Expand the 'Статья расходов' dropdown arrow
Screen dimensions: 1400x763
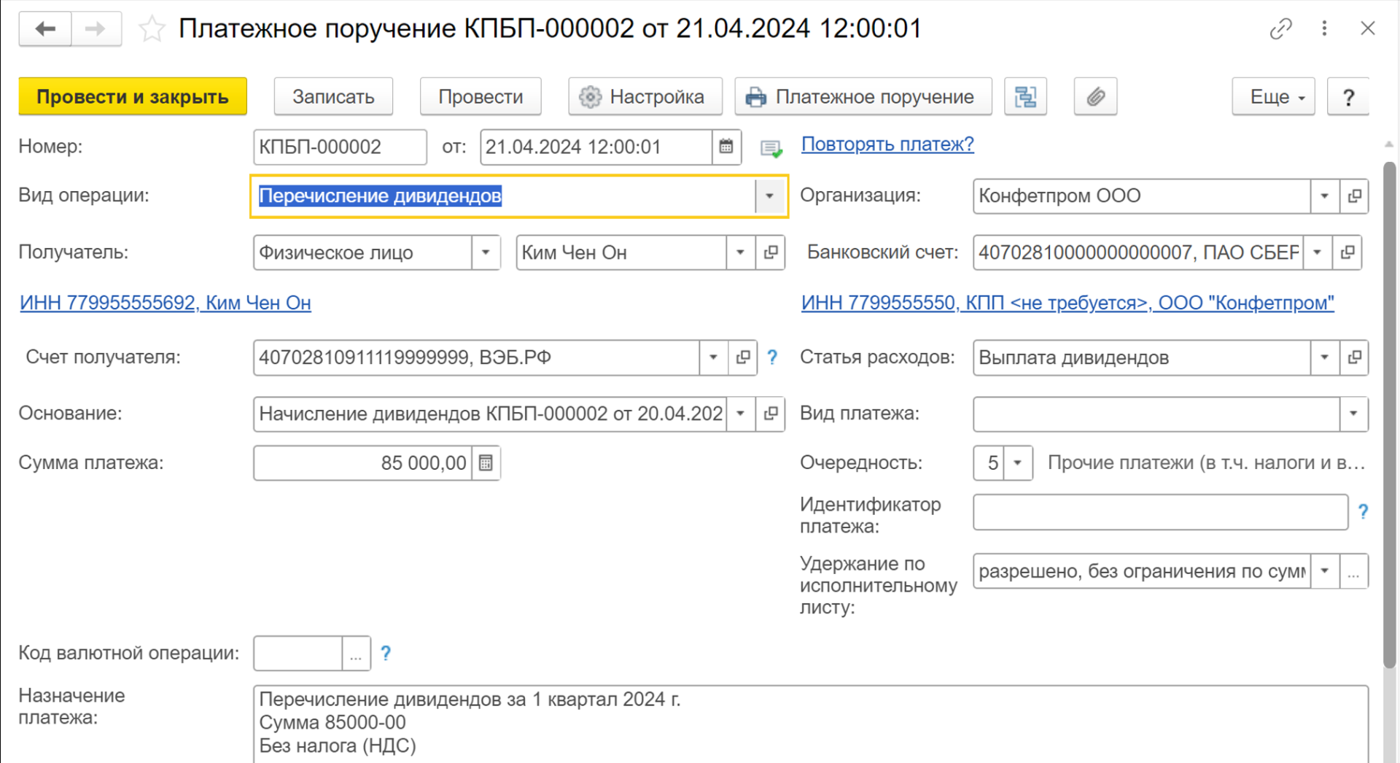(1324, 357)
